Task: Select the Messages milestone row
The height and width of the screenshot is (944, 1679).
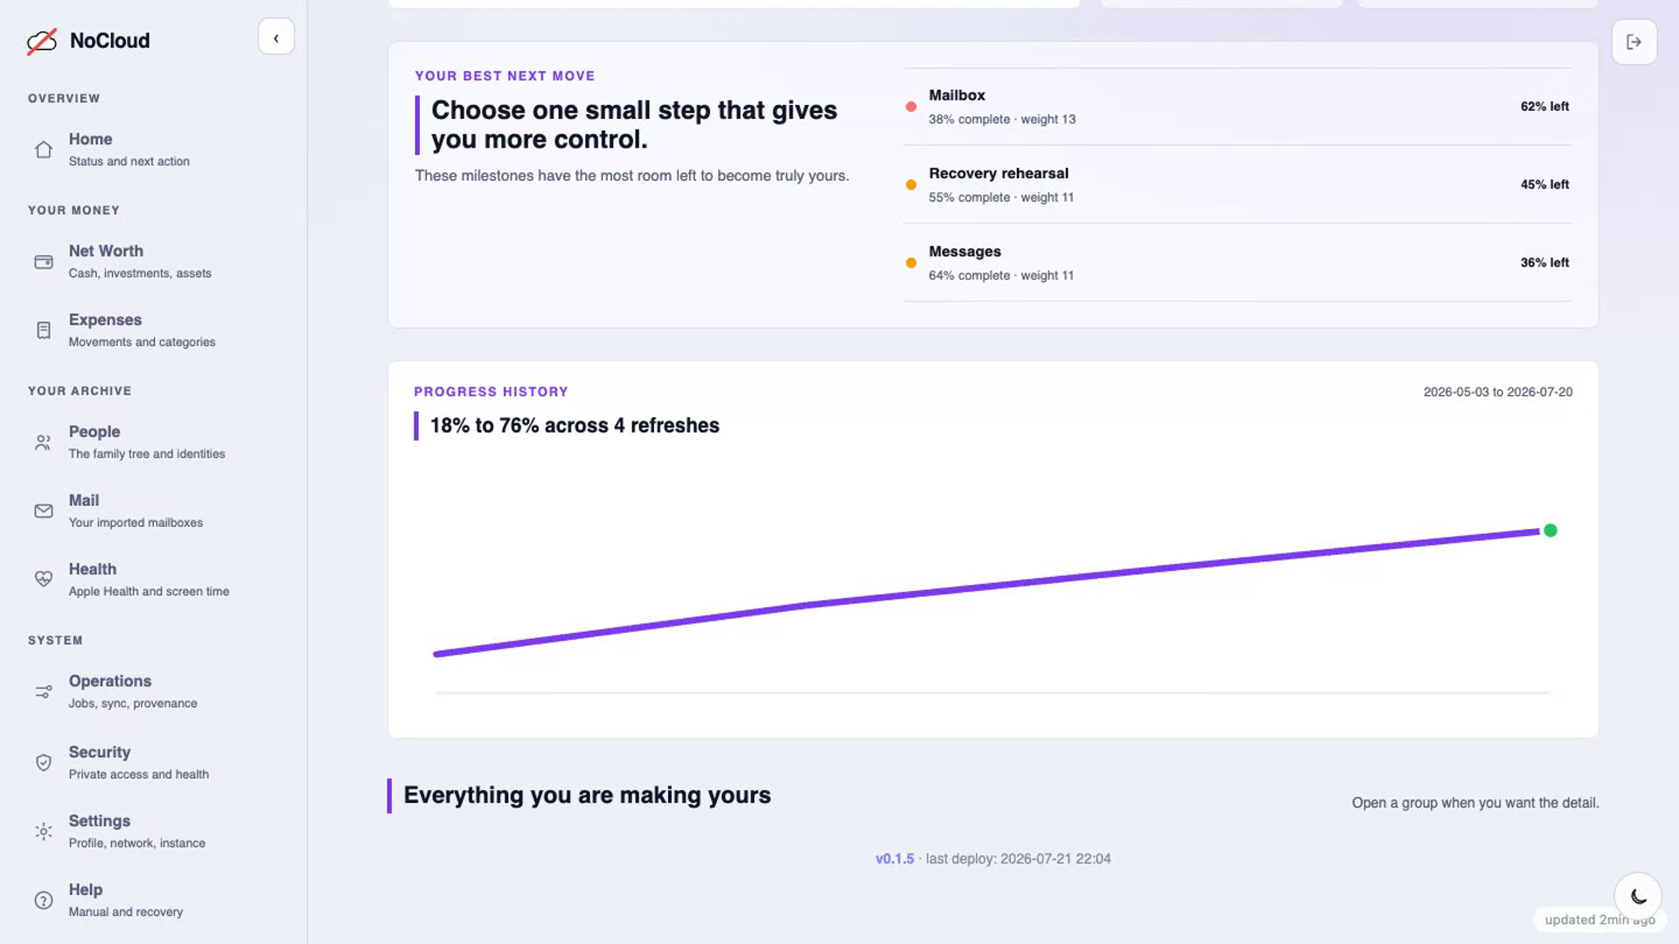Action: (x=1237, y=262)
